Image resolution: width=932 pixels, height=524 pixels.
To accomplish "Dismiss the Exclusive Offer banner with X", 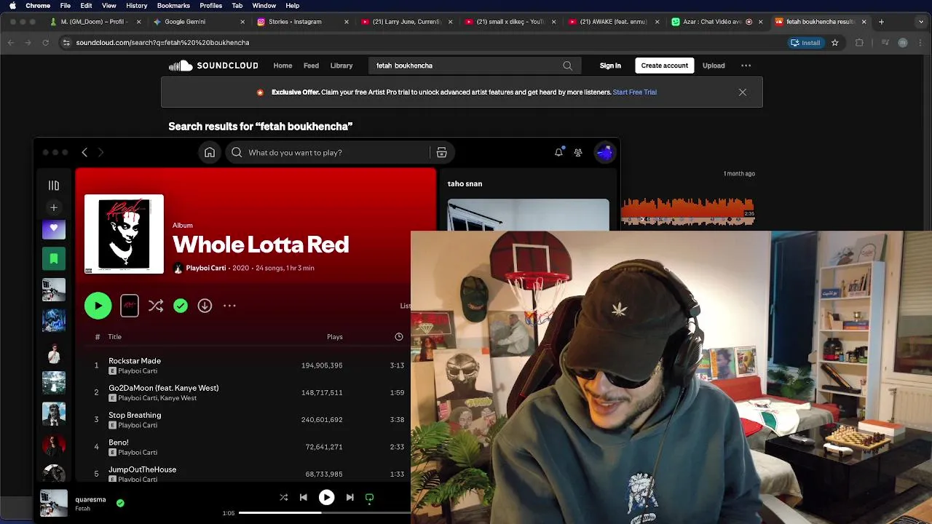I will tap(742, 92).
